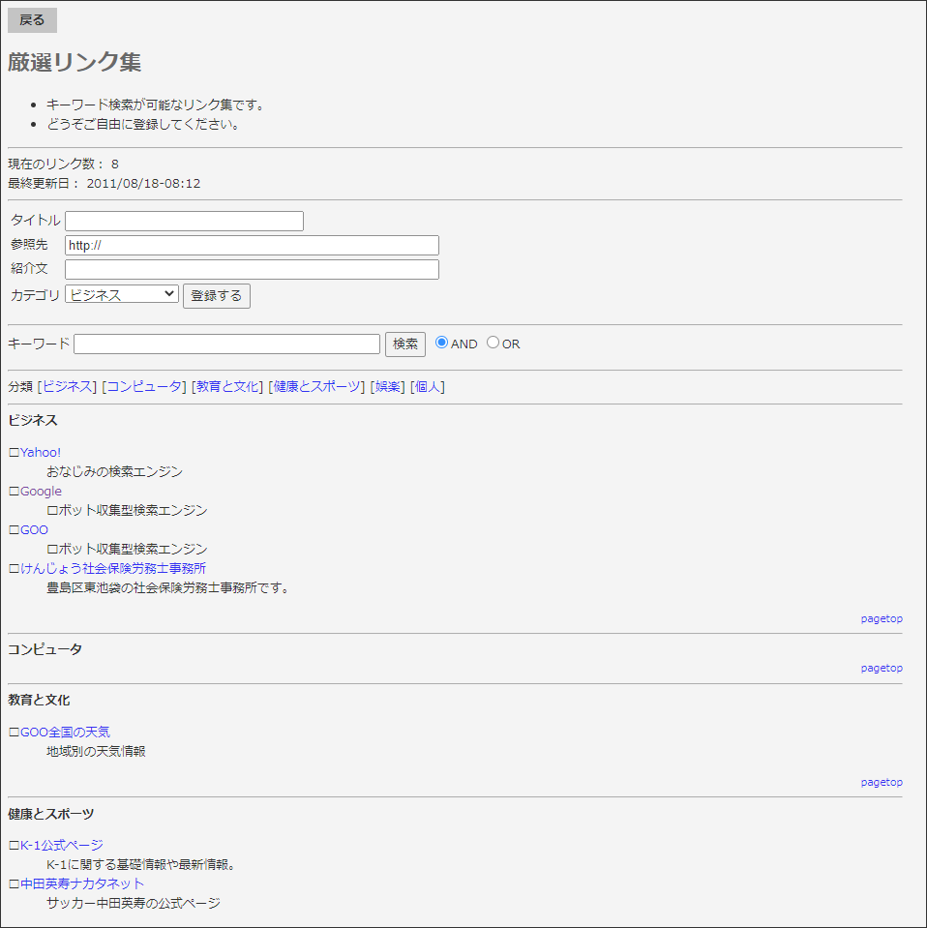
Task: Click the 紹介文 input field
Action: [x=252, y=270]
